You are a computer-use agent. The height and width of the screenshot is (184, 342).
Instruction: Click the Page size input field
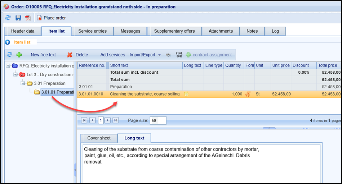[158, 121]
